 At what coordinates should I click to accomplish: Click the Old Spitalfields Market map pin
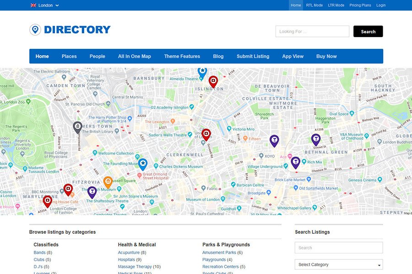[296, 188]
